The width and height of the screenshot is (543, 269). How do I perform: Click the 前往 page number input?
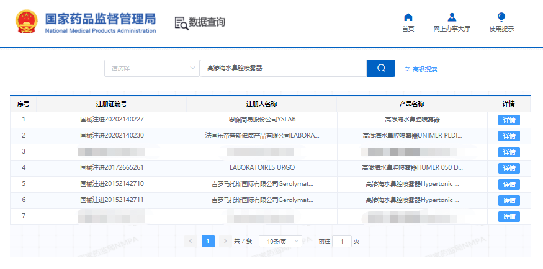(341, 241)
